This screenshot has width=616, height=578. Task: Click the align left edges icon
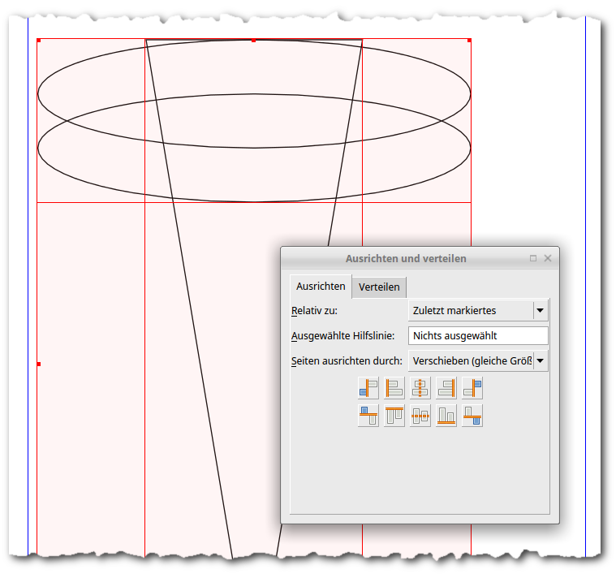394,389
